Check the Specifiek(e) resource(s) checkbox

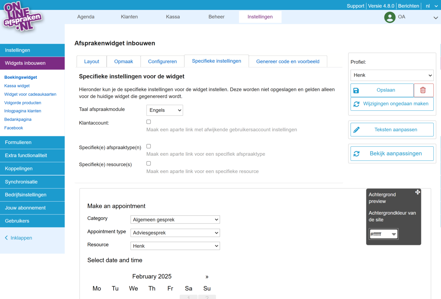(x=148, y=163)
